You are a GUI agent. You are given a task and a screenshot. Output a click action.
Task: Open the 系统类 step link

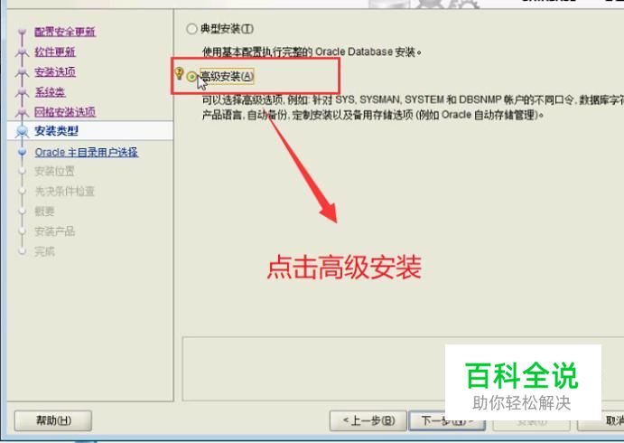(50, 92)
